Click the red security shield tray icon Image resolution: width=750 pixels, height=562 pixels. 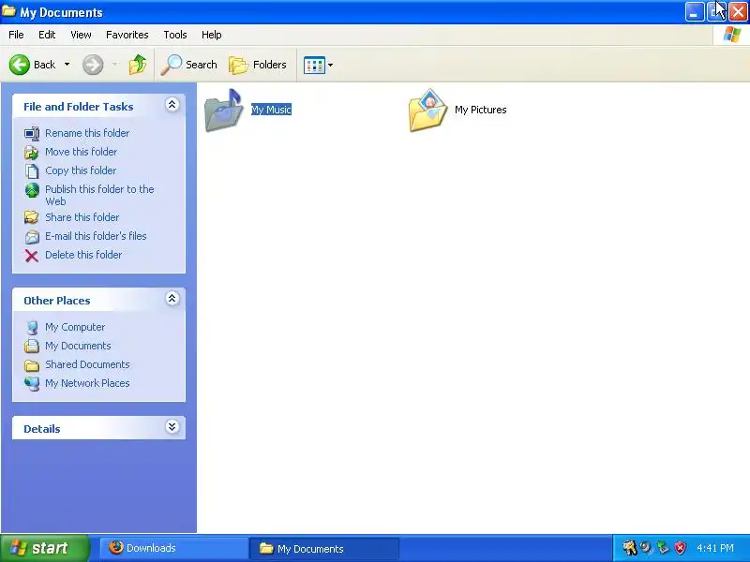681,548
